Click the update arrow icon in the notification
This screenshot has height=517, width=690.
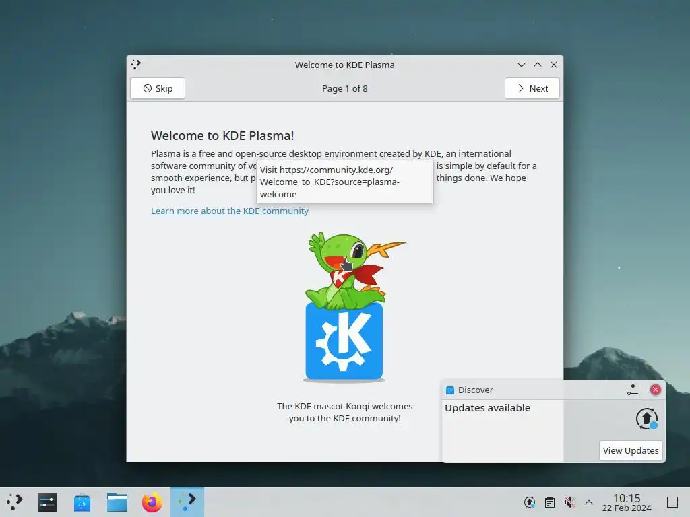(646, 419)
